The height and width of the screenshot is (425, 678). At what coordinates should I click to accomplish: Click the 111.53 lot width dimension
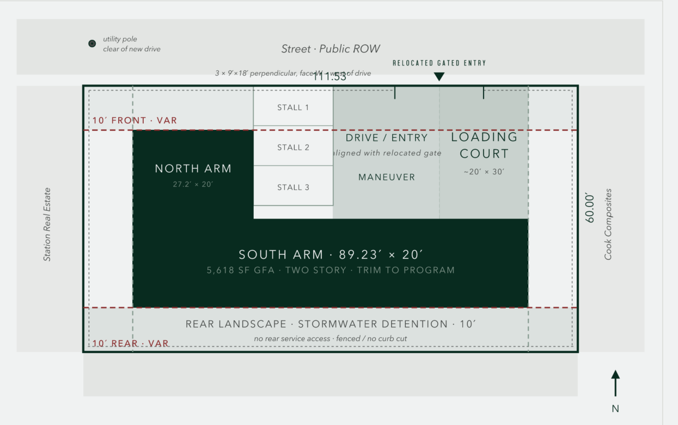[x=329, y=77]
